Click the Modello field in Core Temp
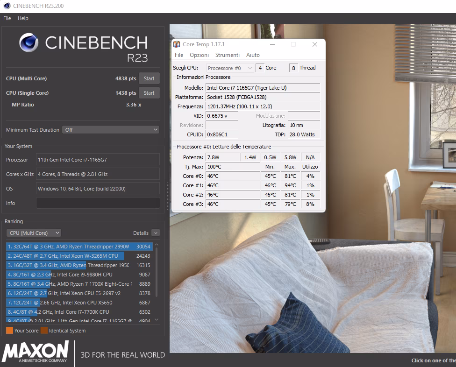 click(x=263, y=88)
